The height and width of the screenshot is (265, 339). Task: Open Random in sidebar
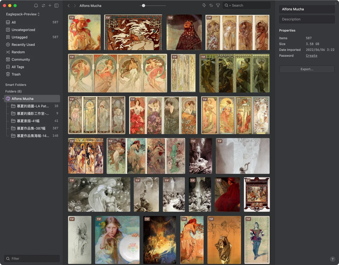(32, 52)
